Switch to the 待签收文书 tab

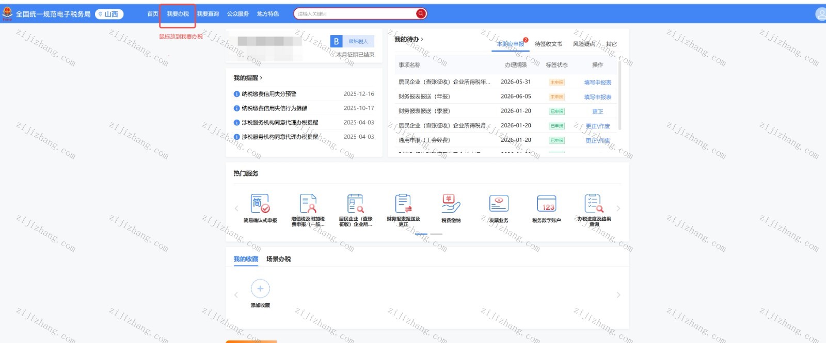(x=548, y=44)
